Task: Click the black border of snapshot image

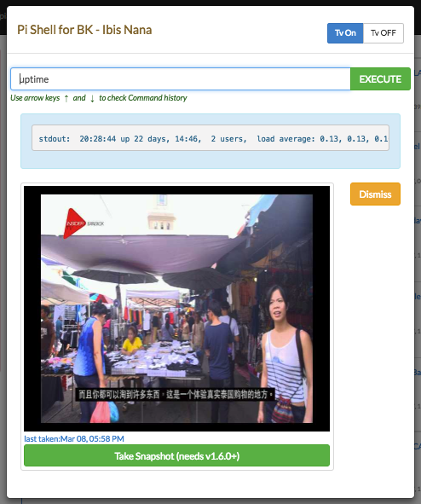Action: (32, 309)
